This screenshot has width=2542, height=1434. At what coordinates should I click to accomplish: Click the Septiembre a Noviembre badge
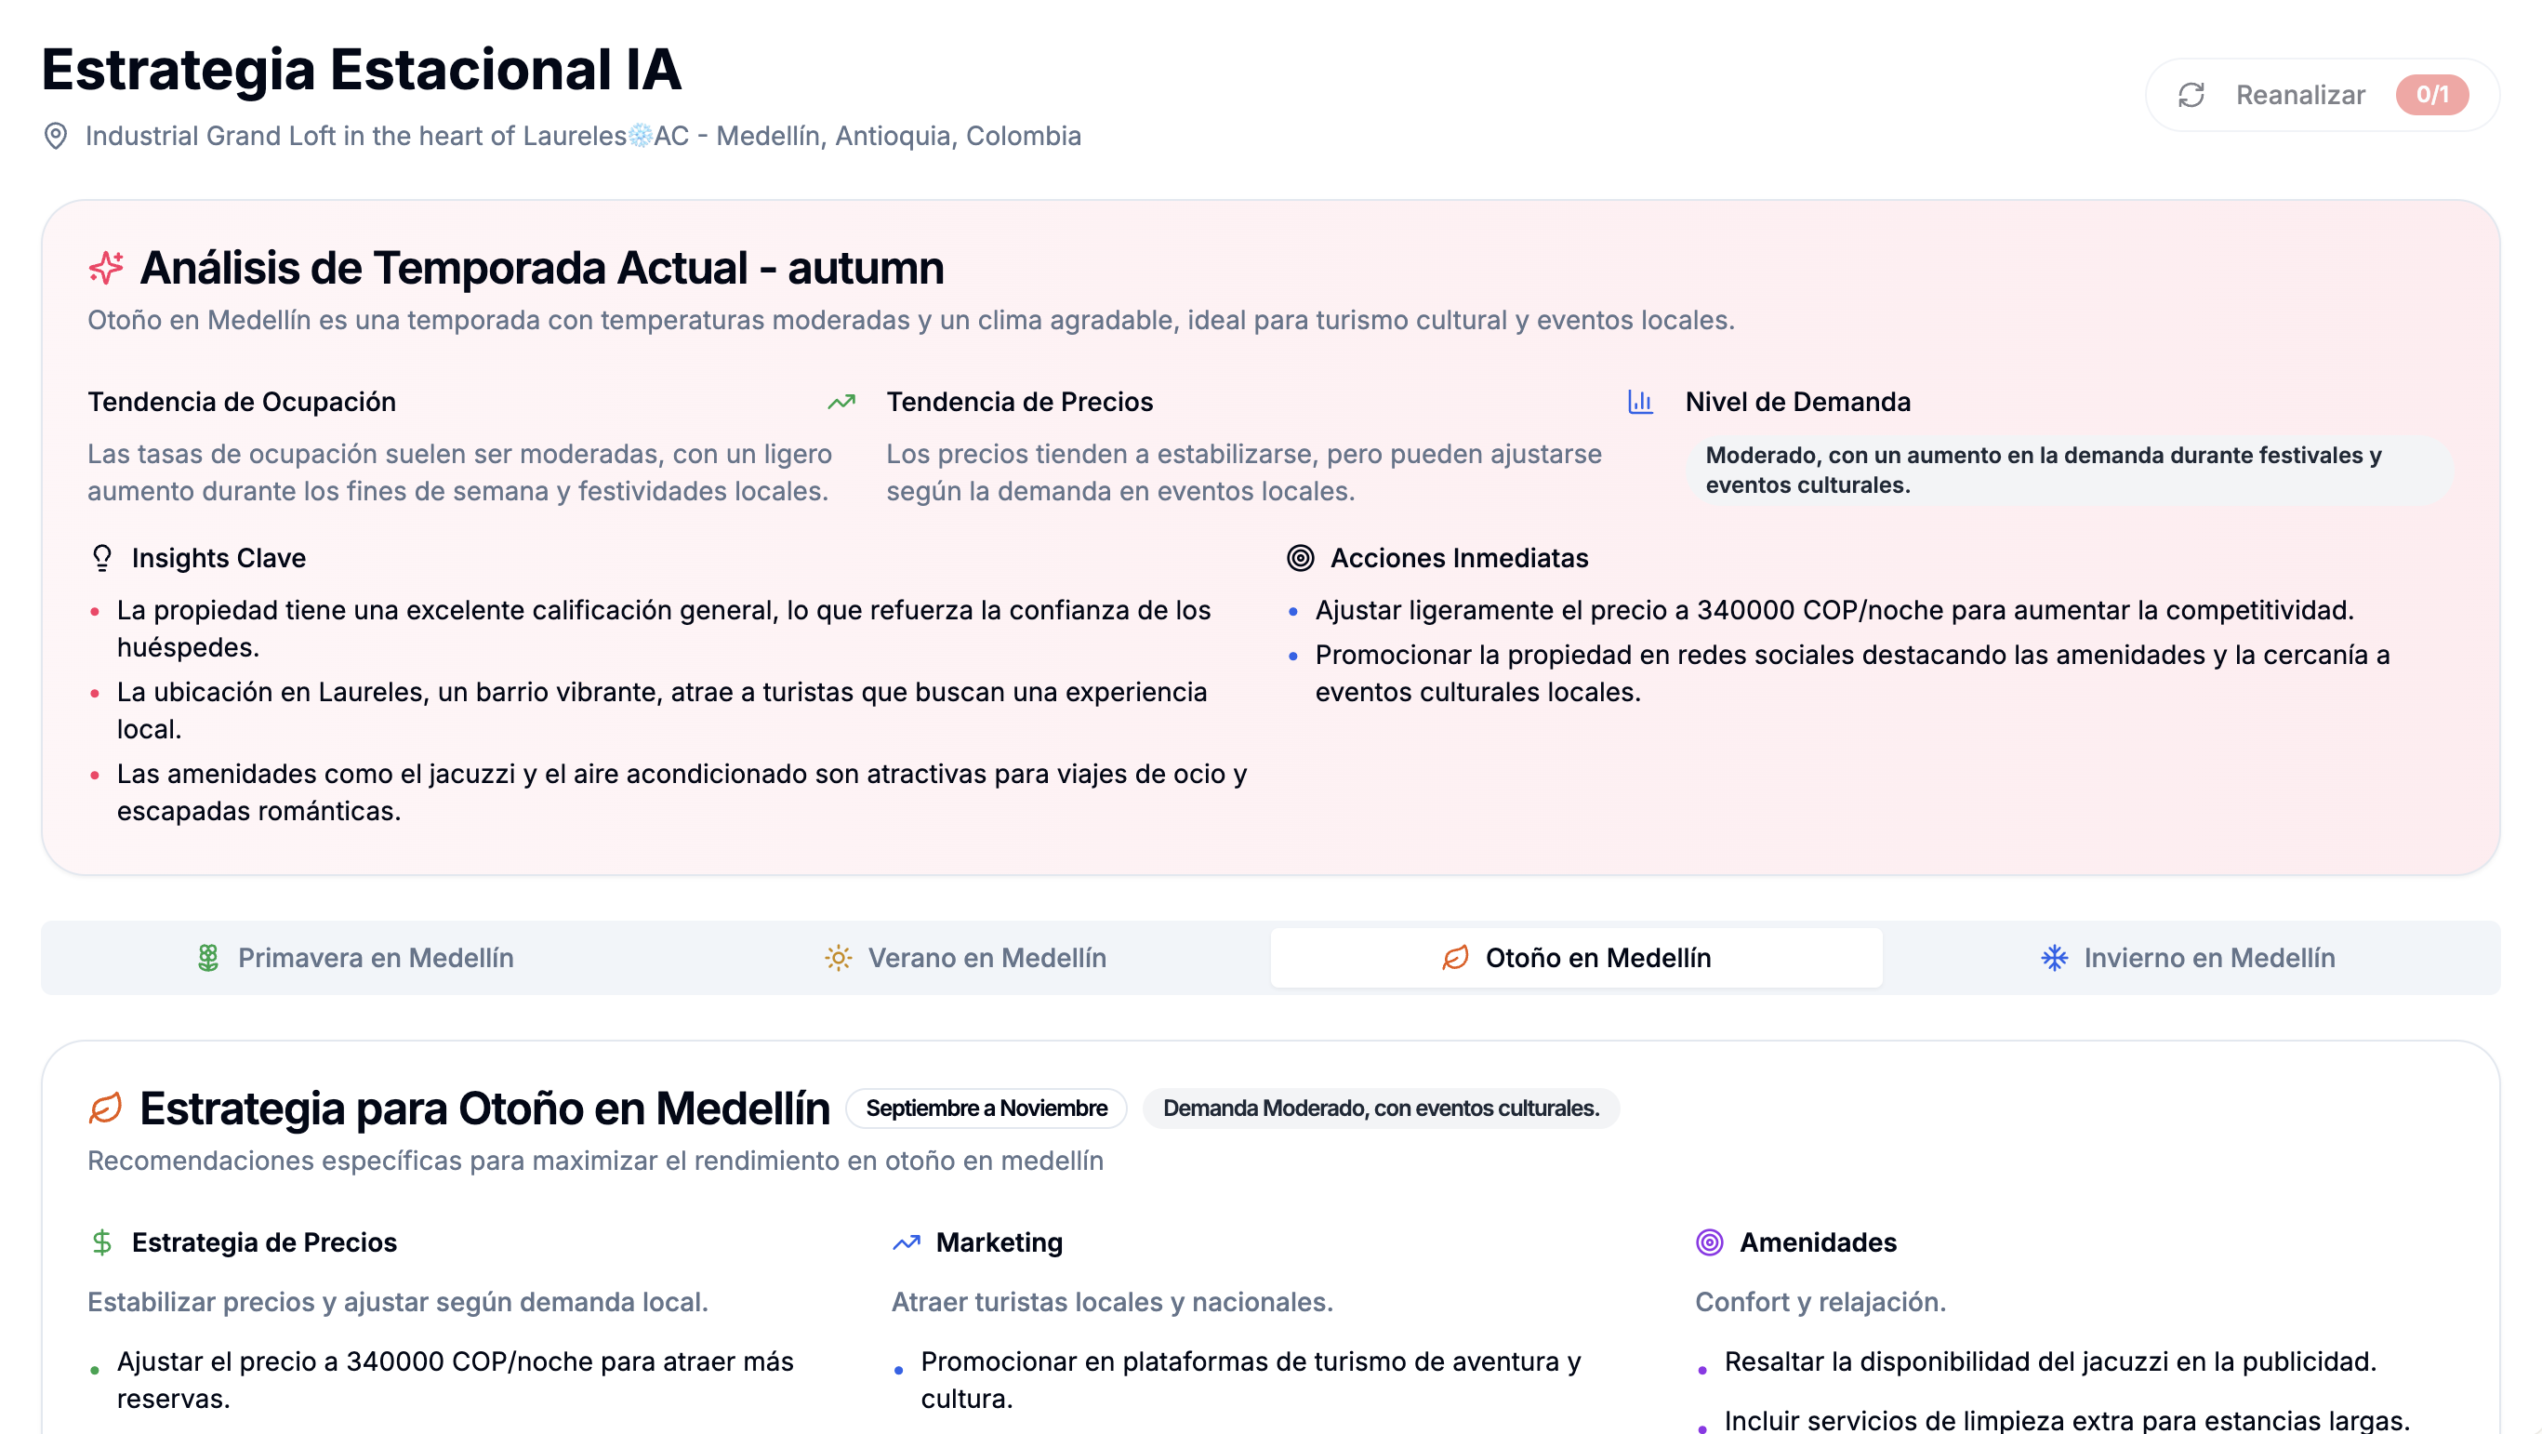[986, 1108]
